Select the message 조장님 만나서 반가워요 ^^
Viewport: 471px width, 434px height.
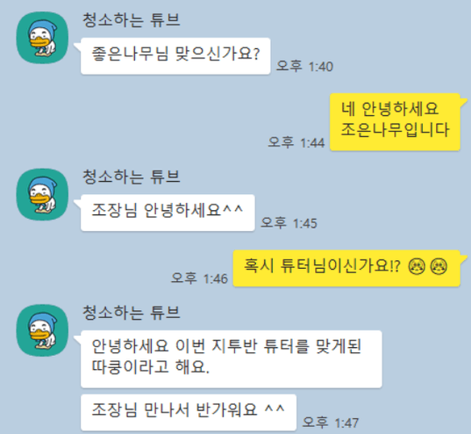(189, 412)
